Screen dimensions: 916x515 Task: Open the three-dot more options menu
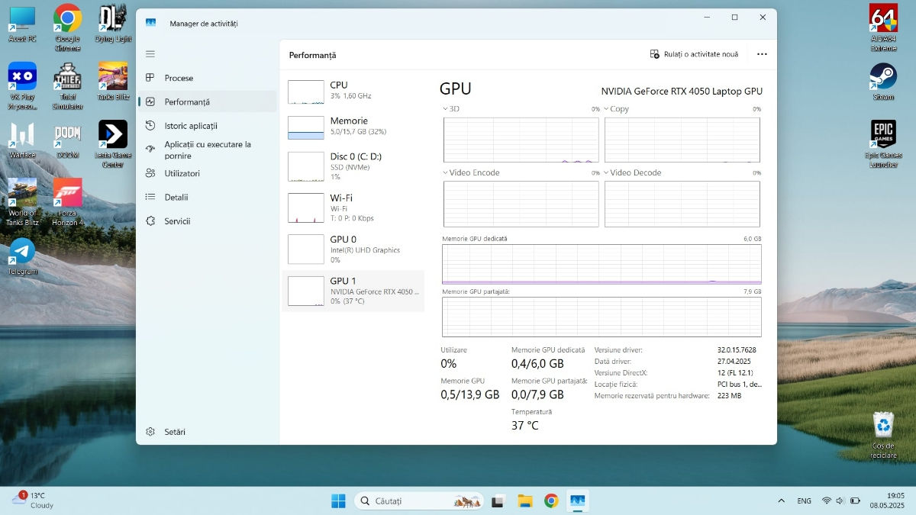762,54
